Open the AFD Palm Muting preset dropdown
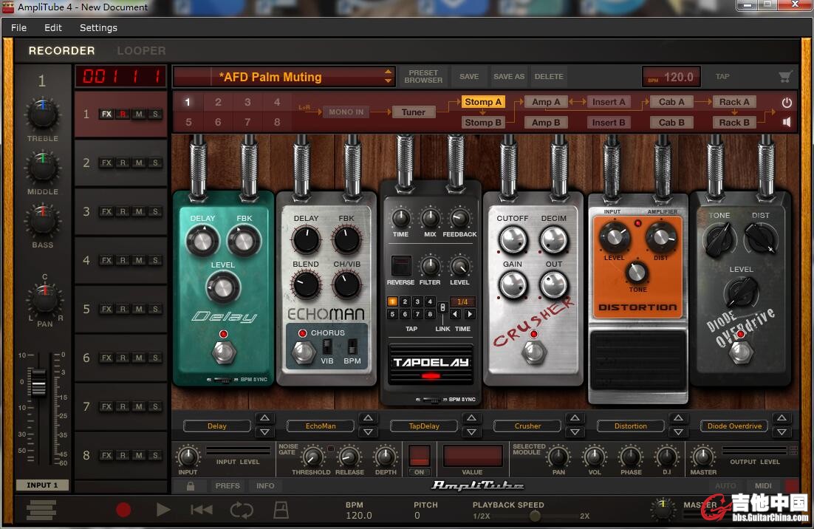 tap(389, 76)
